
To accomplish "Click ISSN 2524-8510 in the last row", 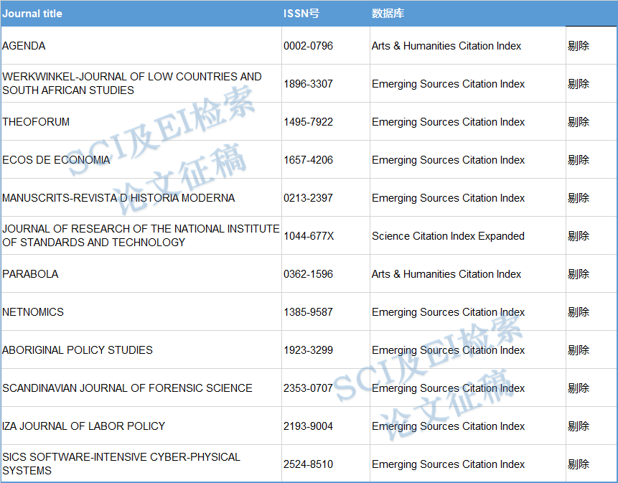I will point(308,464).
